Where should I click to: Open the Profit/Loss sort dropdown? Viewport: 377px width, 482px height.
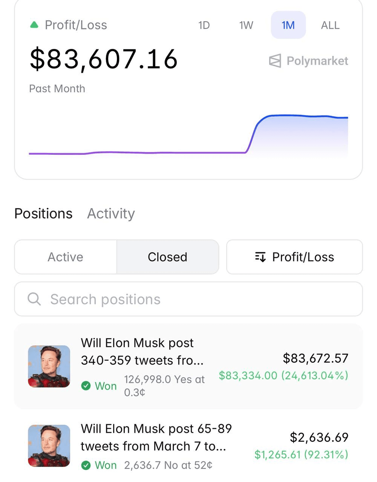pyautogui.click(x=294, y=257)
